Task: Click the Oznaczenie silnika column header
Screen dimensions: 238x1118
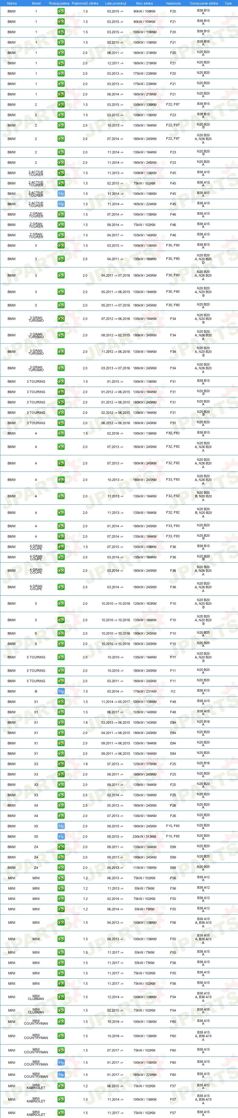Action: click(x=204, y=3)
